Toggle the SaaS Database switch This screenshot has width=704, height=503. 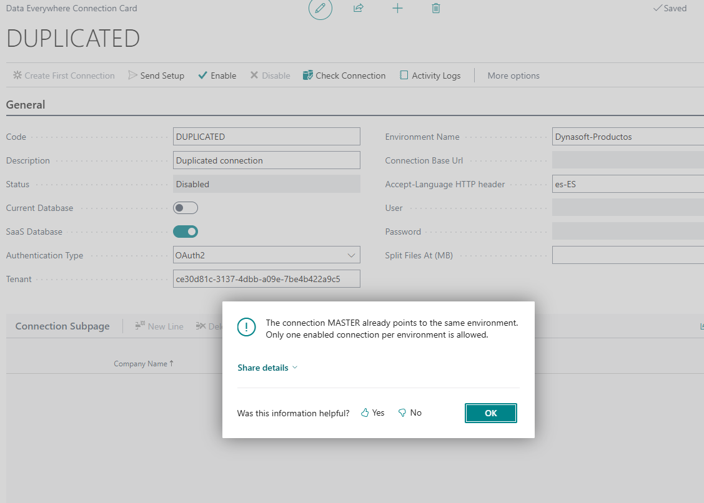[x=186, y=232]
